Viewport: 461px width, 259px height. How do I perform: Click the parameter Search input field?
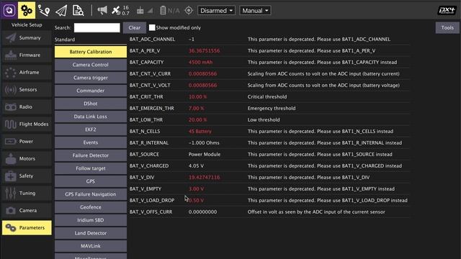point(97,27)
